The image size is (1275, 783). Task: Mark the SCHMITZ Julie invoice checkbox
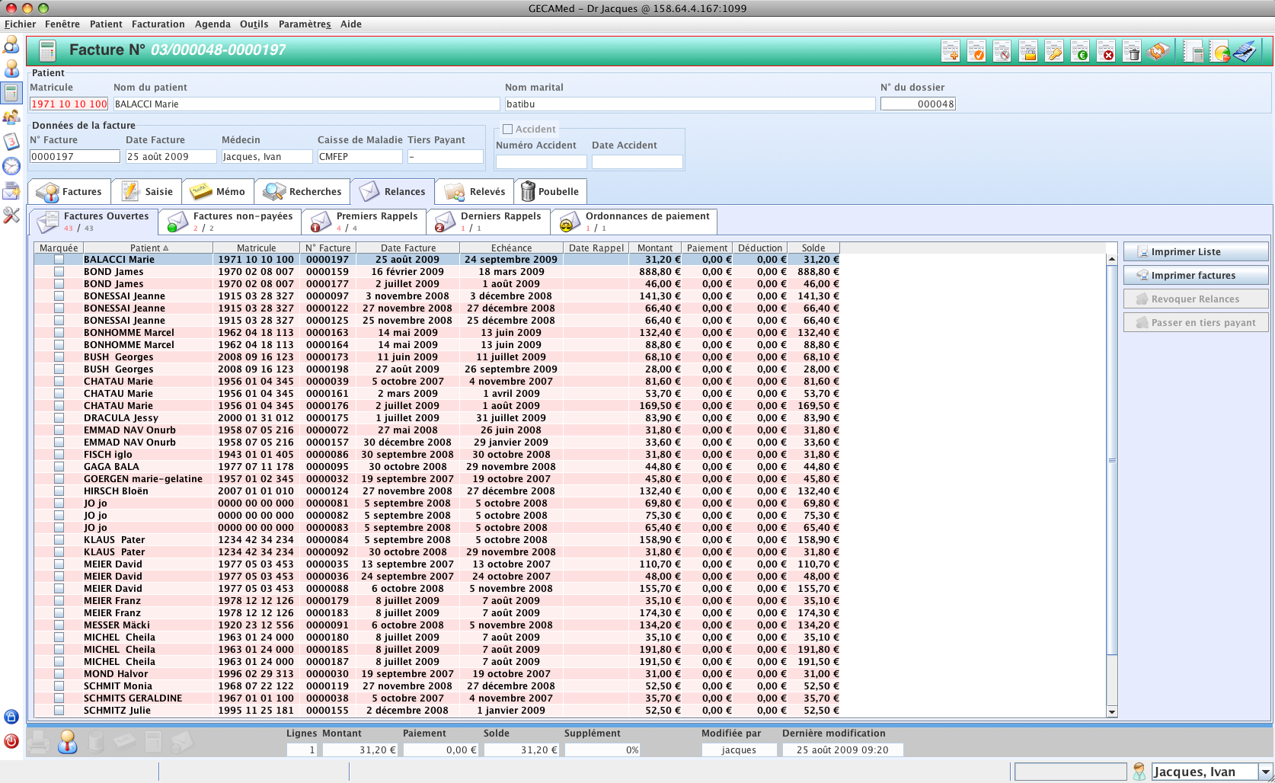(59, 711)
